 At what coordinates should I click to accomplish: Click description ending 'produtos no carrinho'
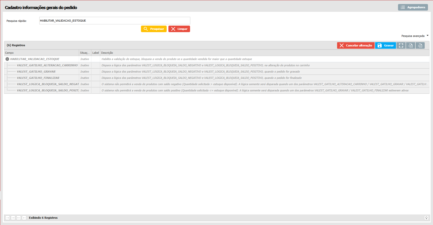205,65
